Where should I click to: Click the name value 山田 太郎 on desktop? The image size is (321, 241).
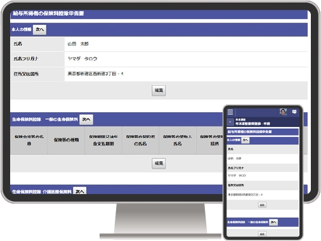(x=78, y=44)
